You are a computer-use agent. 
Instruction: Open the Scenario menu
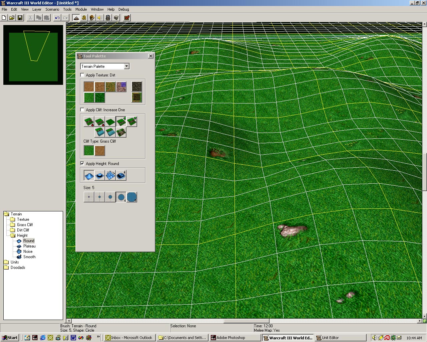[x=52, y=9]
